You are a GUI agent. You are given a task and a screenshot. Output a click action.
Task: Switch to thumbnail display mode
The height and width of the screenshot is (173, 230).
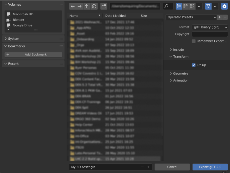(192, 6)
